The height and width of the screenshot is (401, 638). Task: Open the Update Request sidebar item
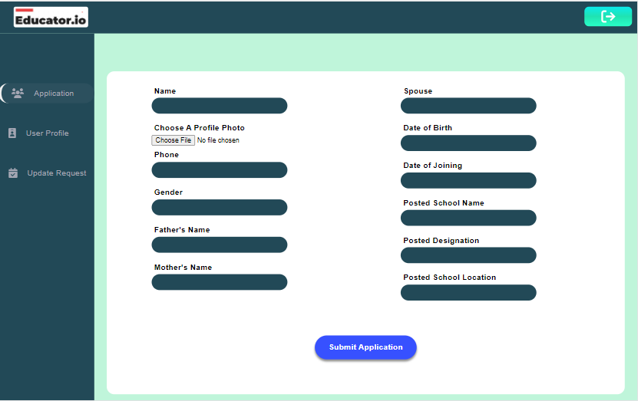pos(47,173)
